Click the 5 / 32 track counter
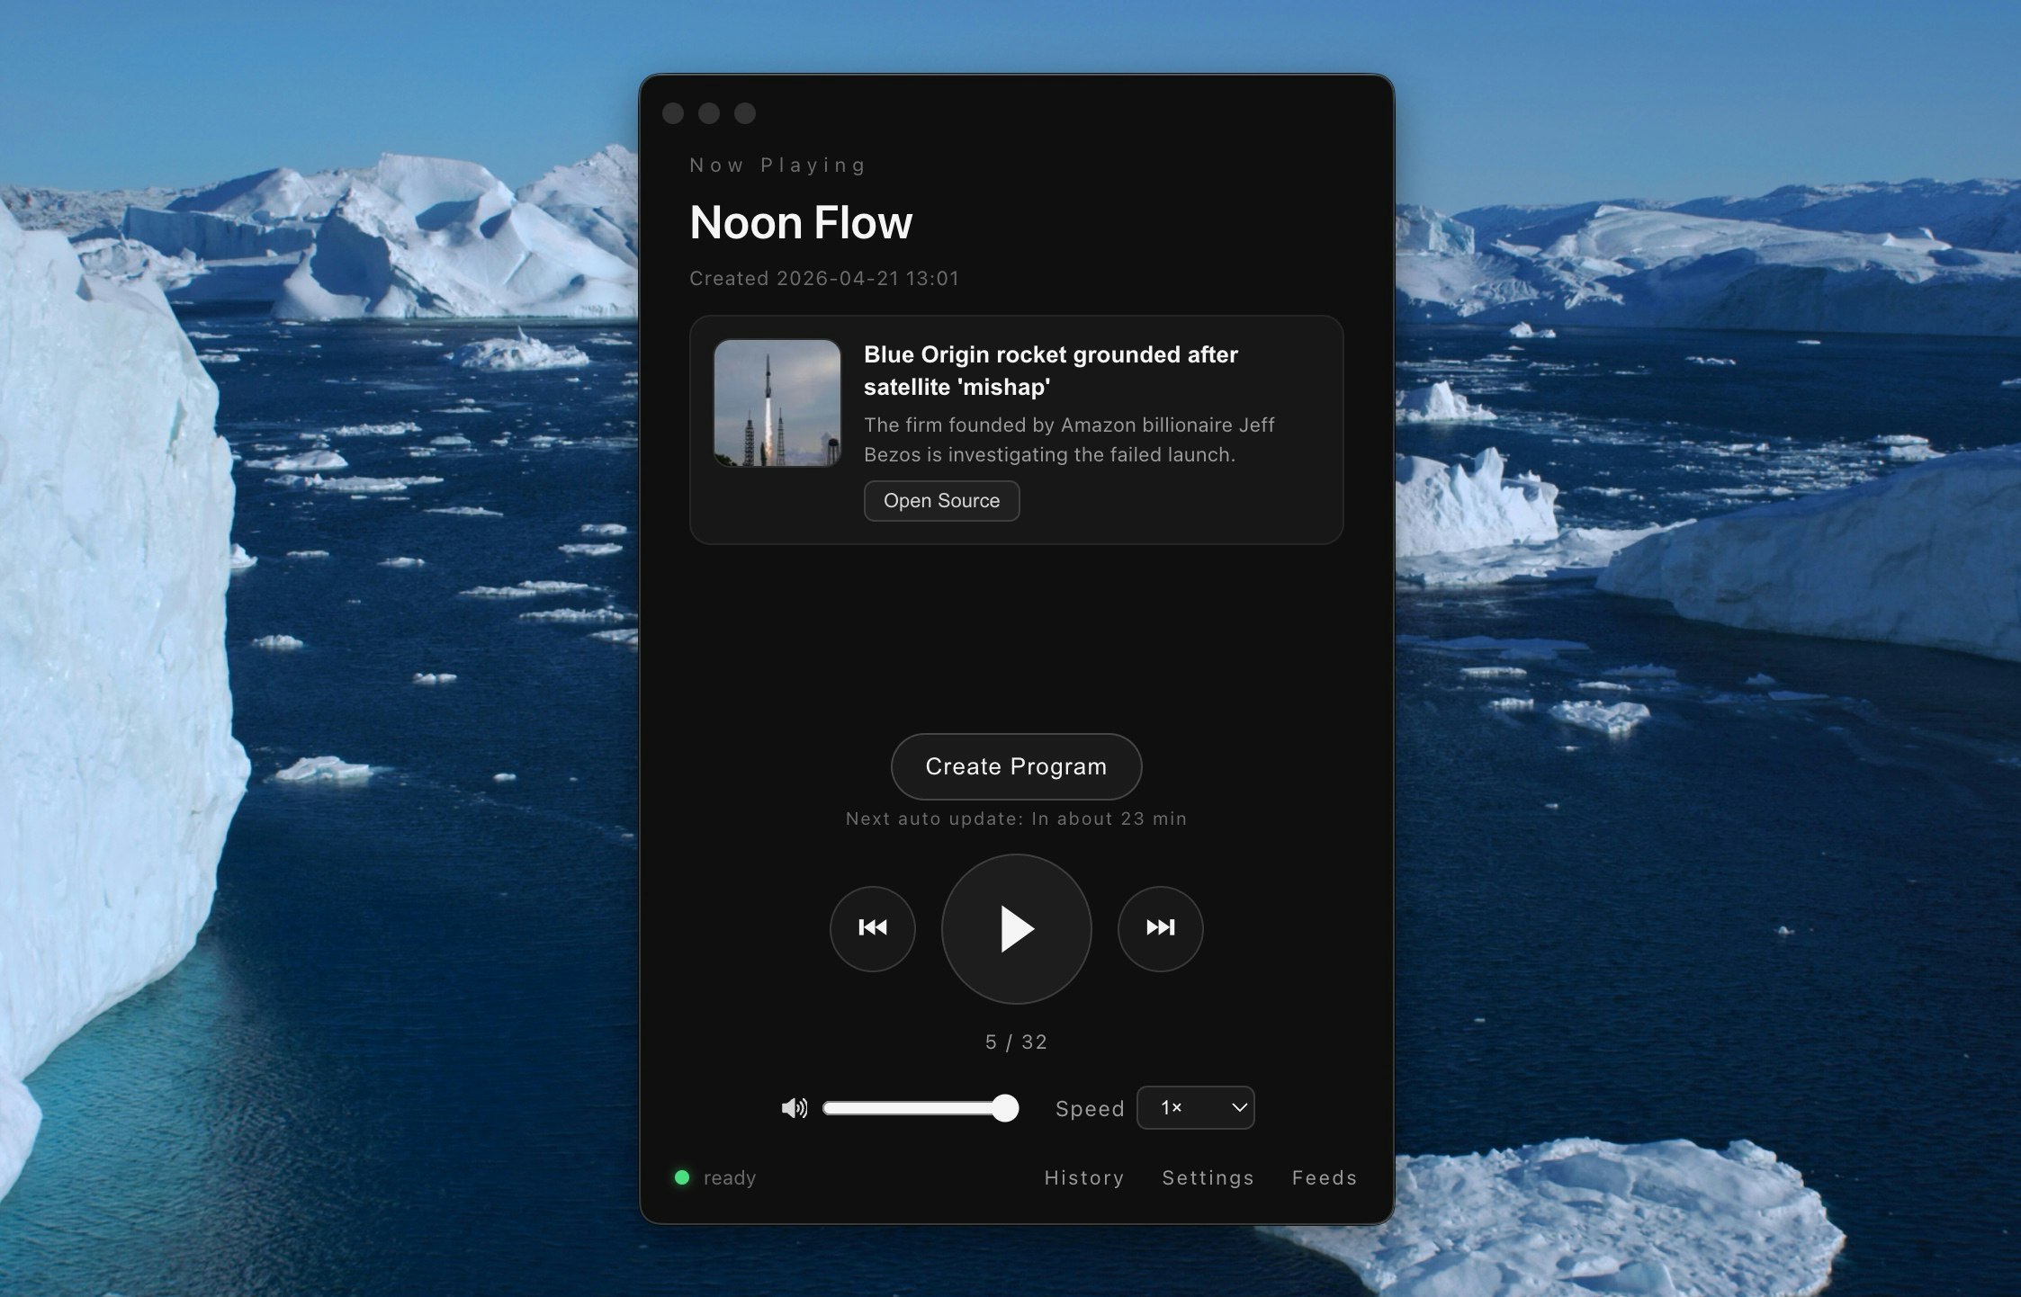 [x=1016, y=1041]
